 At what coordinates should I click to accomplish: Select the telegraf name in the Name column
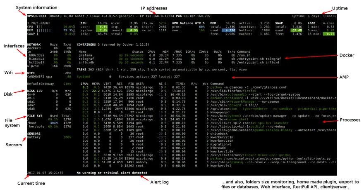[86, 59]
